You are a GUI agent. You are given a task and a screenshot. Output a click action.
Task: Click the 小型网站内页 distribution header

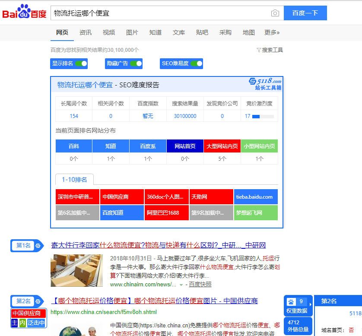[259, 146]
